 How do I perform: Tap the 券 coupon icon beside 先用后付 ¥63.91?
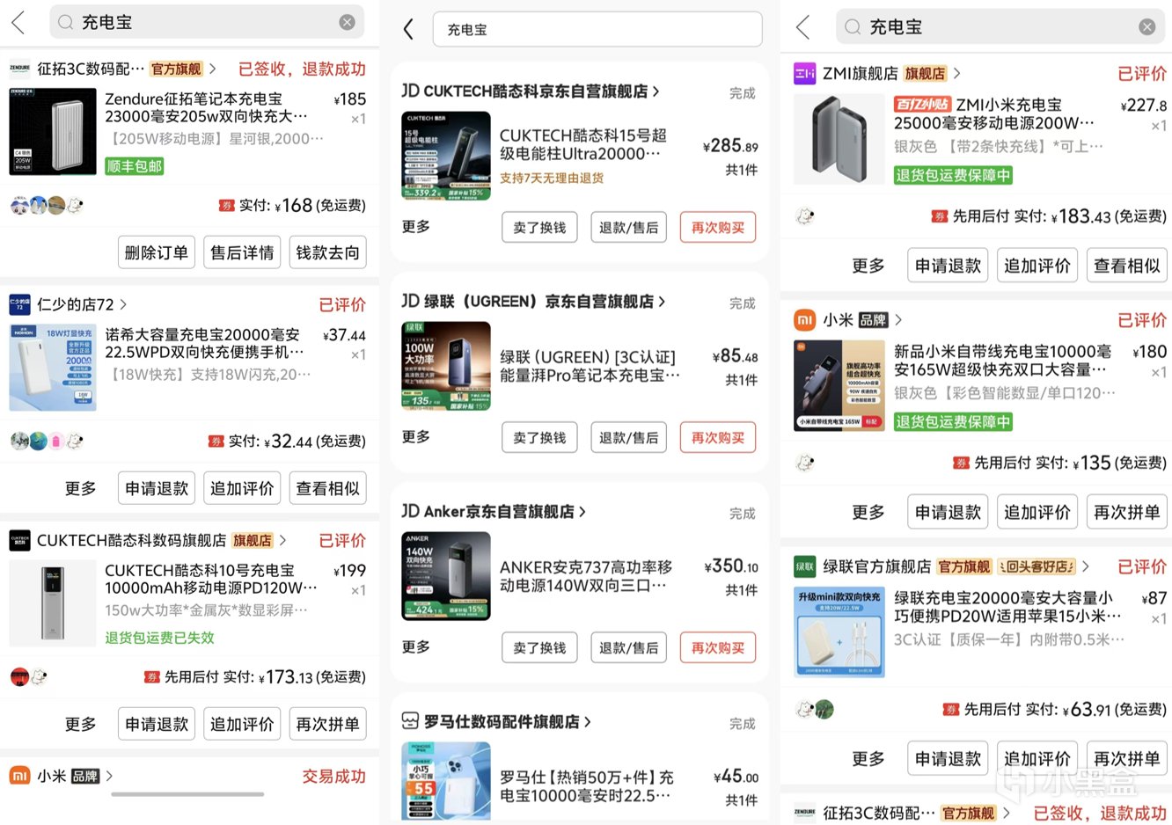950,709
